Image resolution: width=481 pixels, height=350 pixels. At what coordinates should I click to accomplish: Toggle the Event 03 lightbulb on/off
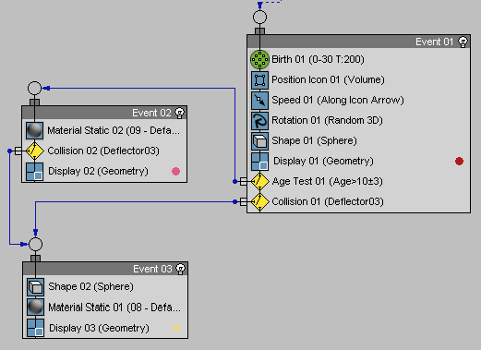click(x=181, y=269)
